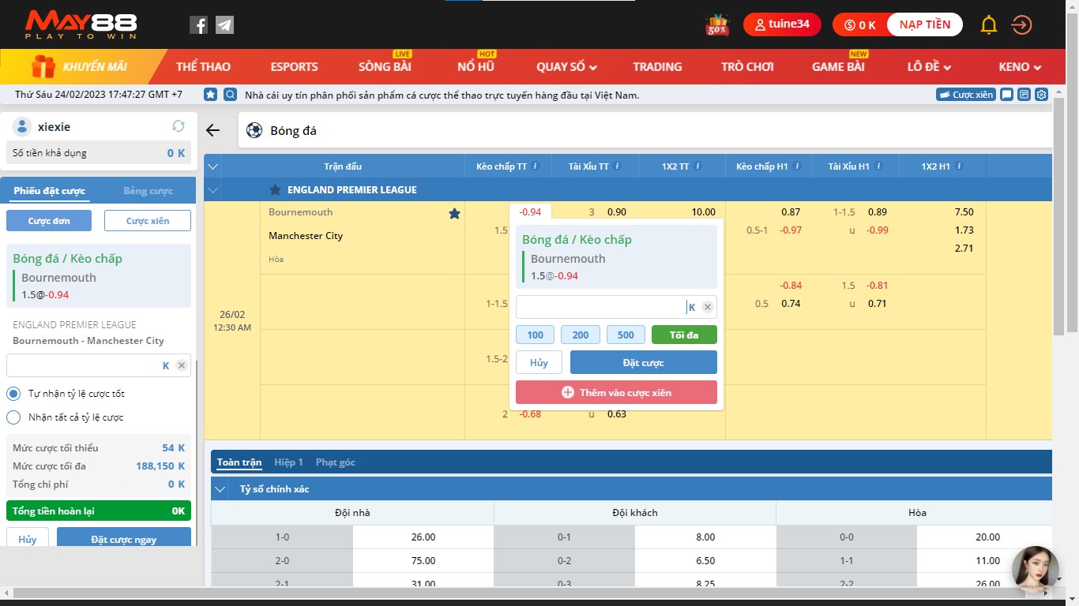Choose the 100 quick stake
This screenshot has width=1079, height=606.
536,335
